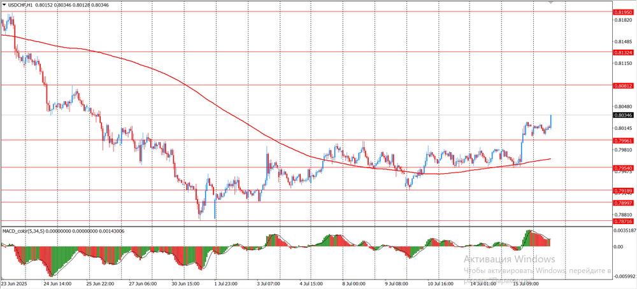Click the 8 Jul 00:00 time label
Image resolution: width=637 pixels, height=289 pixels.
(x=354, y=284)
